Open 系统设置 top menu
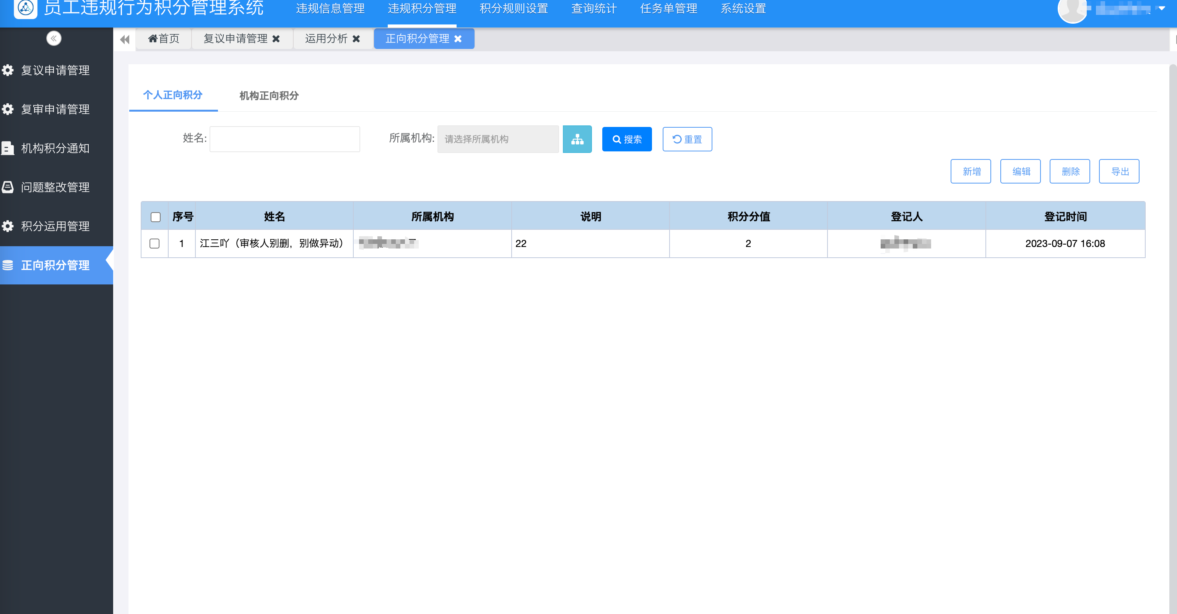This screenshot has width=1177, height=614. (743, 9)
